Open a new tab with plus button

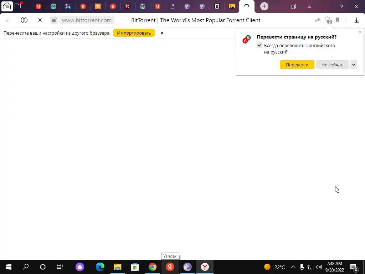click(x=264, y=6)
